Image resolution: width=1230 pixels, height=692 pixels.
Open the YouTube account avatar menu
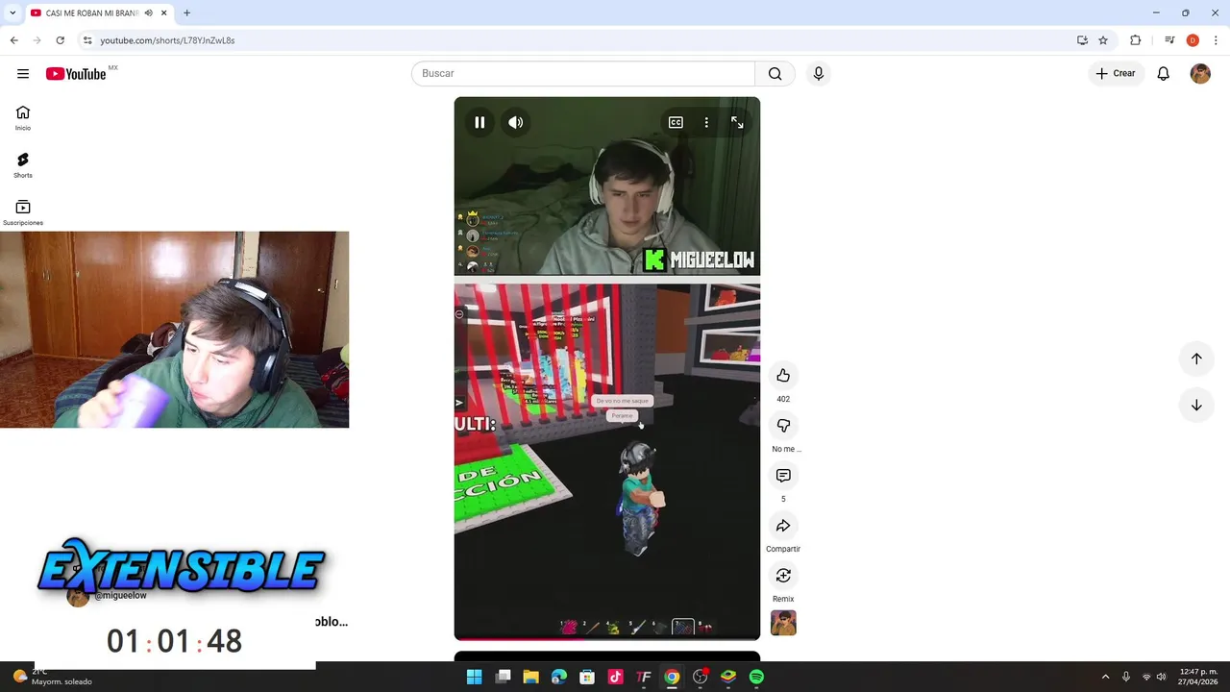1200,73
